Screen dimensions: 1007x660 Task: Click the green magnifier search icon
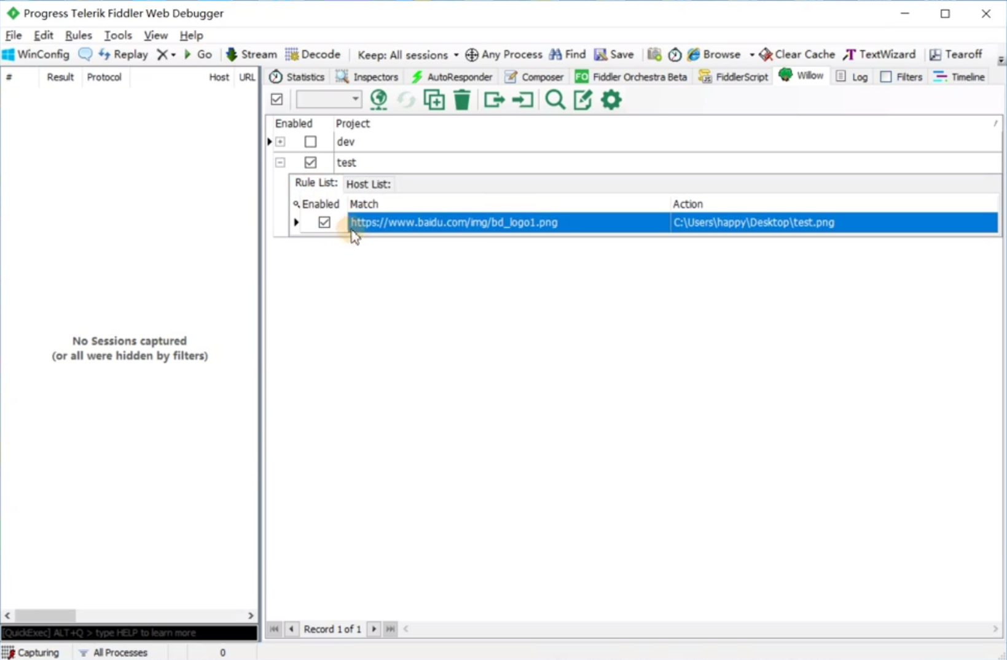pyautogui.click(x=555, y=99)
